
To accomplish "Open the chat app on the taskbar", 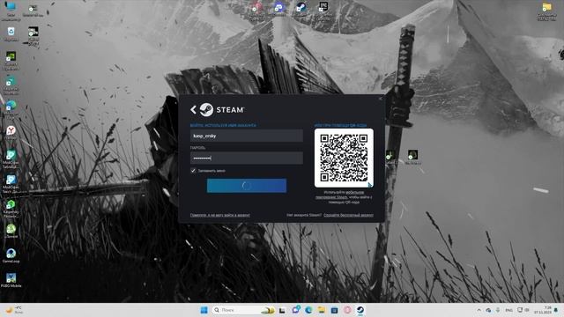I will pos(296,310).
